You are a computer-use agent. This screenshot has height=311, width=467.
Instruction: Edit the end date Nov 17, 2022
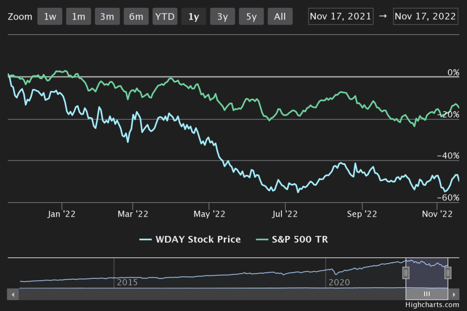click(x=425, y=16)
